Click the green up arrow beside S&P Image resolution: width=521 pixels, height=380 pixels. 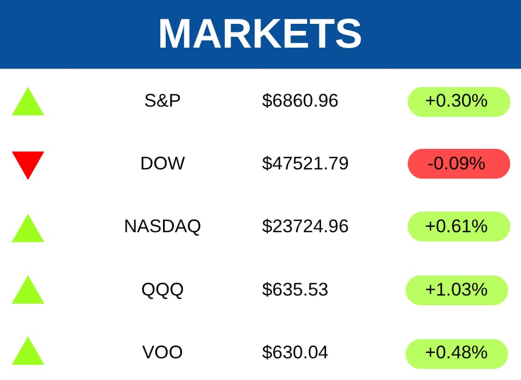click(28, 104)
